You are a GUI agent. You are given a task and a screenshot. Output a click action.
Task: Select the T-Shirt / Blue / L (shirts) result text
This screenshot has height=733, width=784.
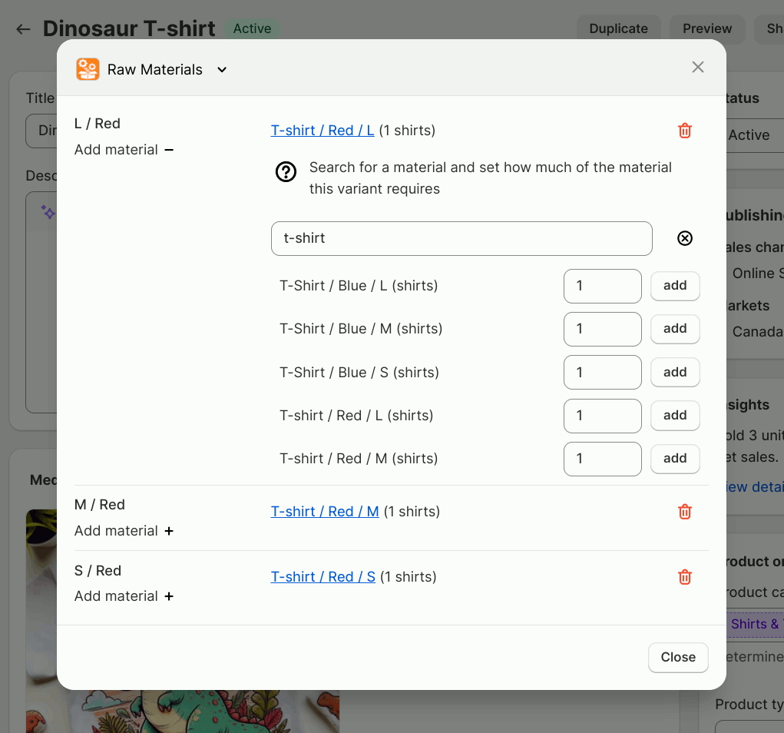[x=359, y=286]
